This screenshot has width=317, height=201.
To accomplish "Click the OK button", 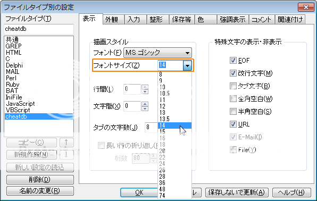I will [x=139, y=192].
